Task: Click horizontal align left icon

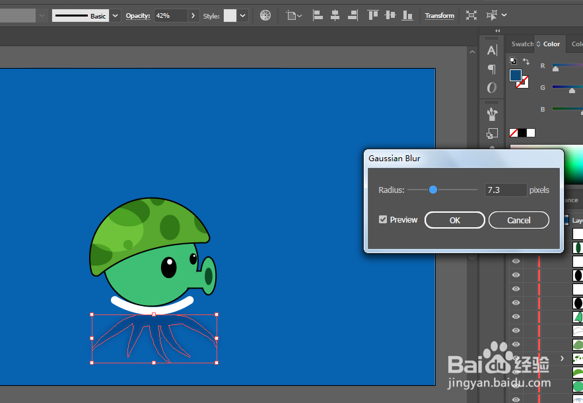Action: (318, 15)
